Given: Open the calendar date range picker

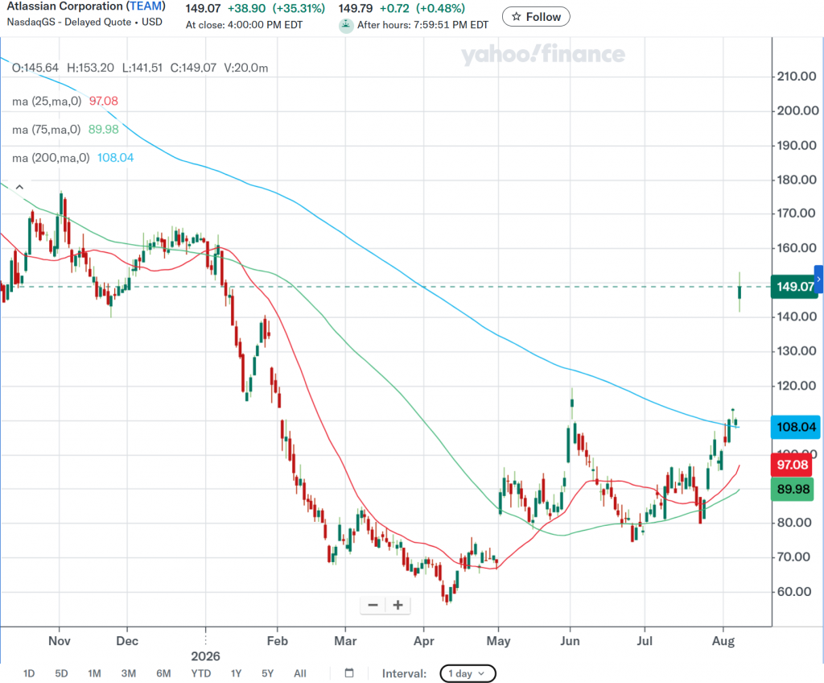Looking at the screenshot, I should click(349, 673).
